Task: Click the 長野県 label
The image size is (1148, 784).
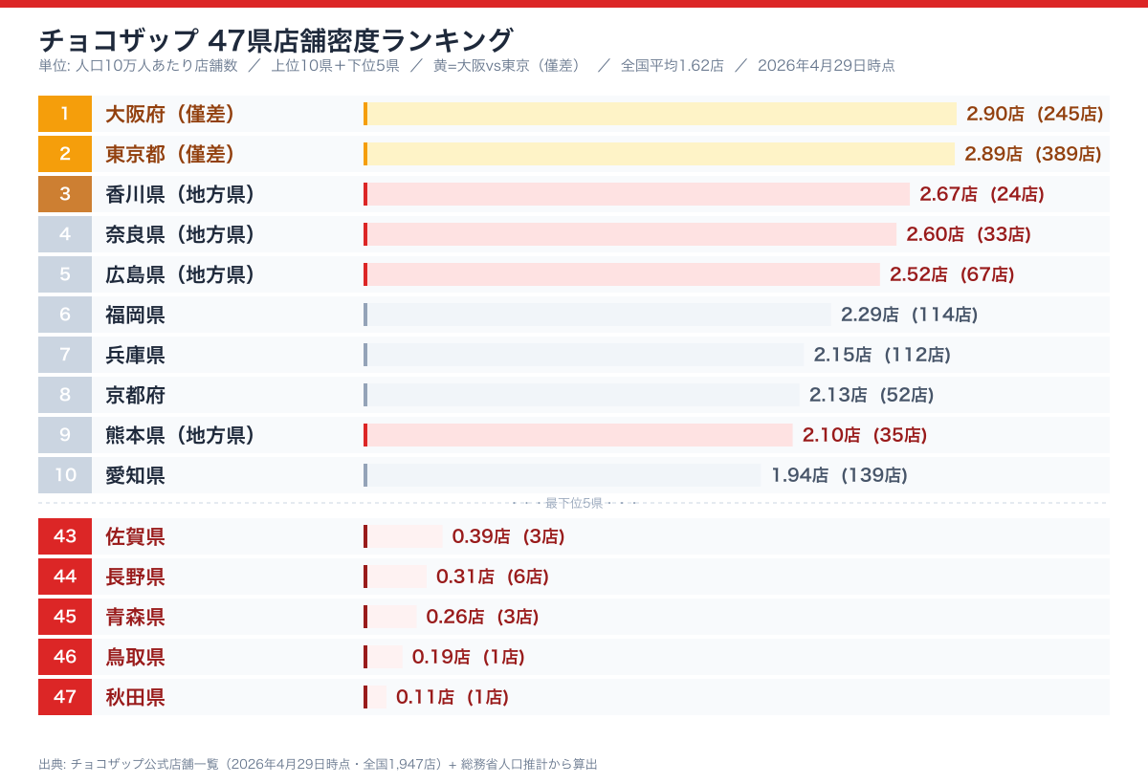Action: (x=135, y=577)
